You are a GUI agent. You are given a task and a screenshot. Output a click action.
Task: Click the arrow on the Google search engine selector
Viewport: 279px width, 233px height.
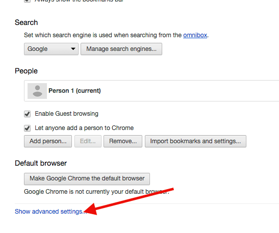pos(73,49)
